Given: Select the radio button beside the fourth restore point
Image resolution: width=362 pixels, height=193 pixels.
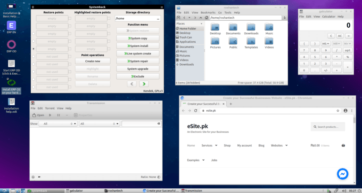Looking at the screenshot, I should (x=33, y=41).
